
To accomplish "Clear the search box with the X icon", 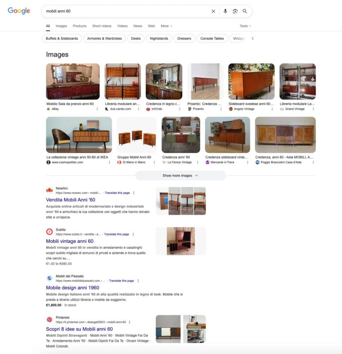I will click(x=213, y=12).
